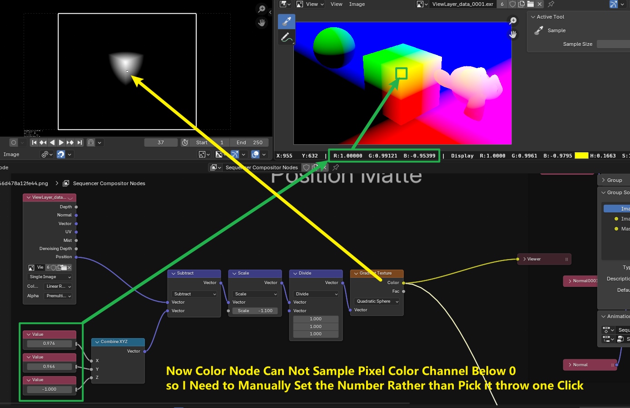Click the 0.966 Value node field
630x408 pixels.
click(50, 366)
